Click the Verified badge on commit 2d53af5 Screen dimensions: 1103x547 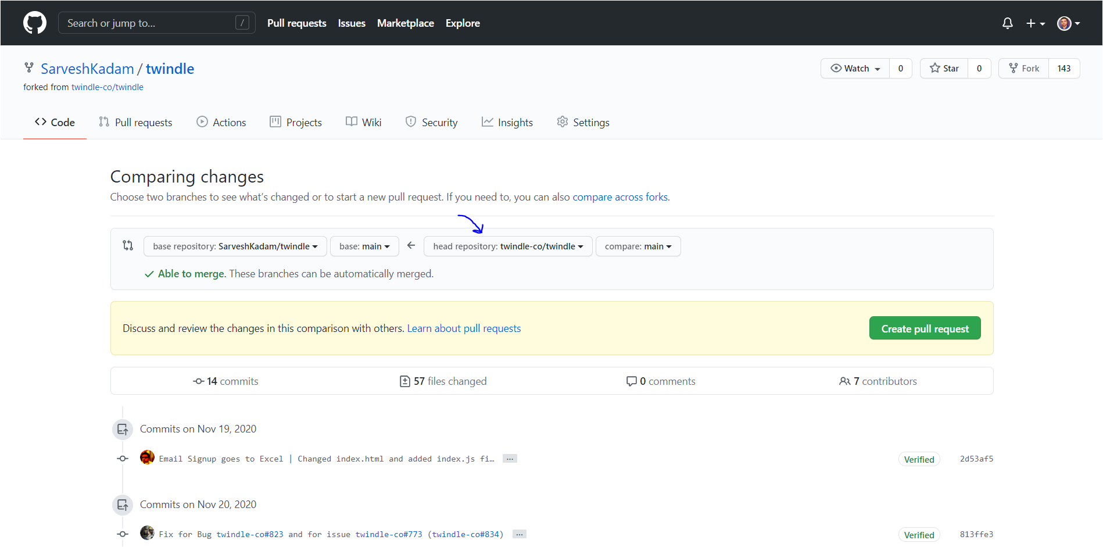coord(919,459)
